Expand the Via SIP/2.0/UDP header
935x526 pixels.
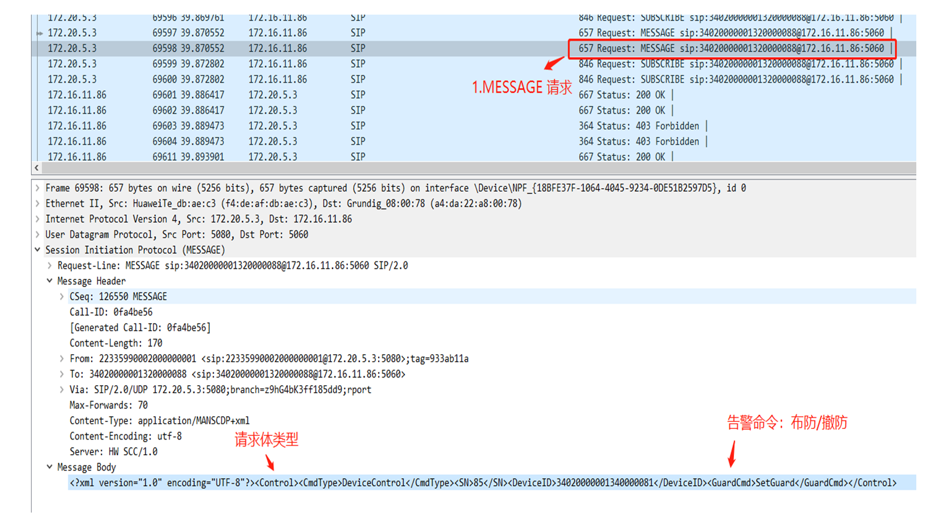[x=61, y=389]
